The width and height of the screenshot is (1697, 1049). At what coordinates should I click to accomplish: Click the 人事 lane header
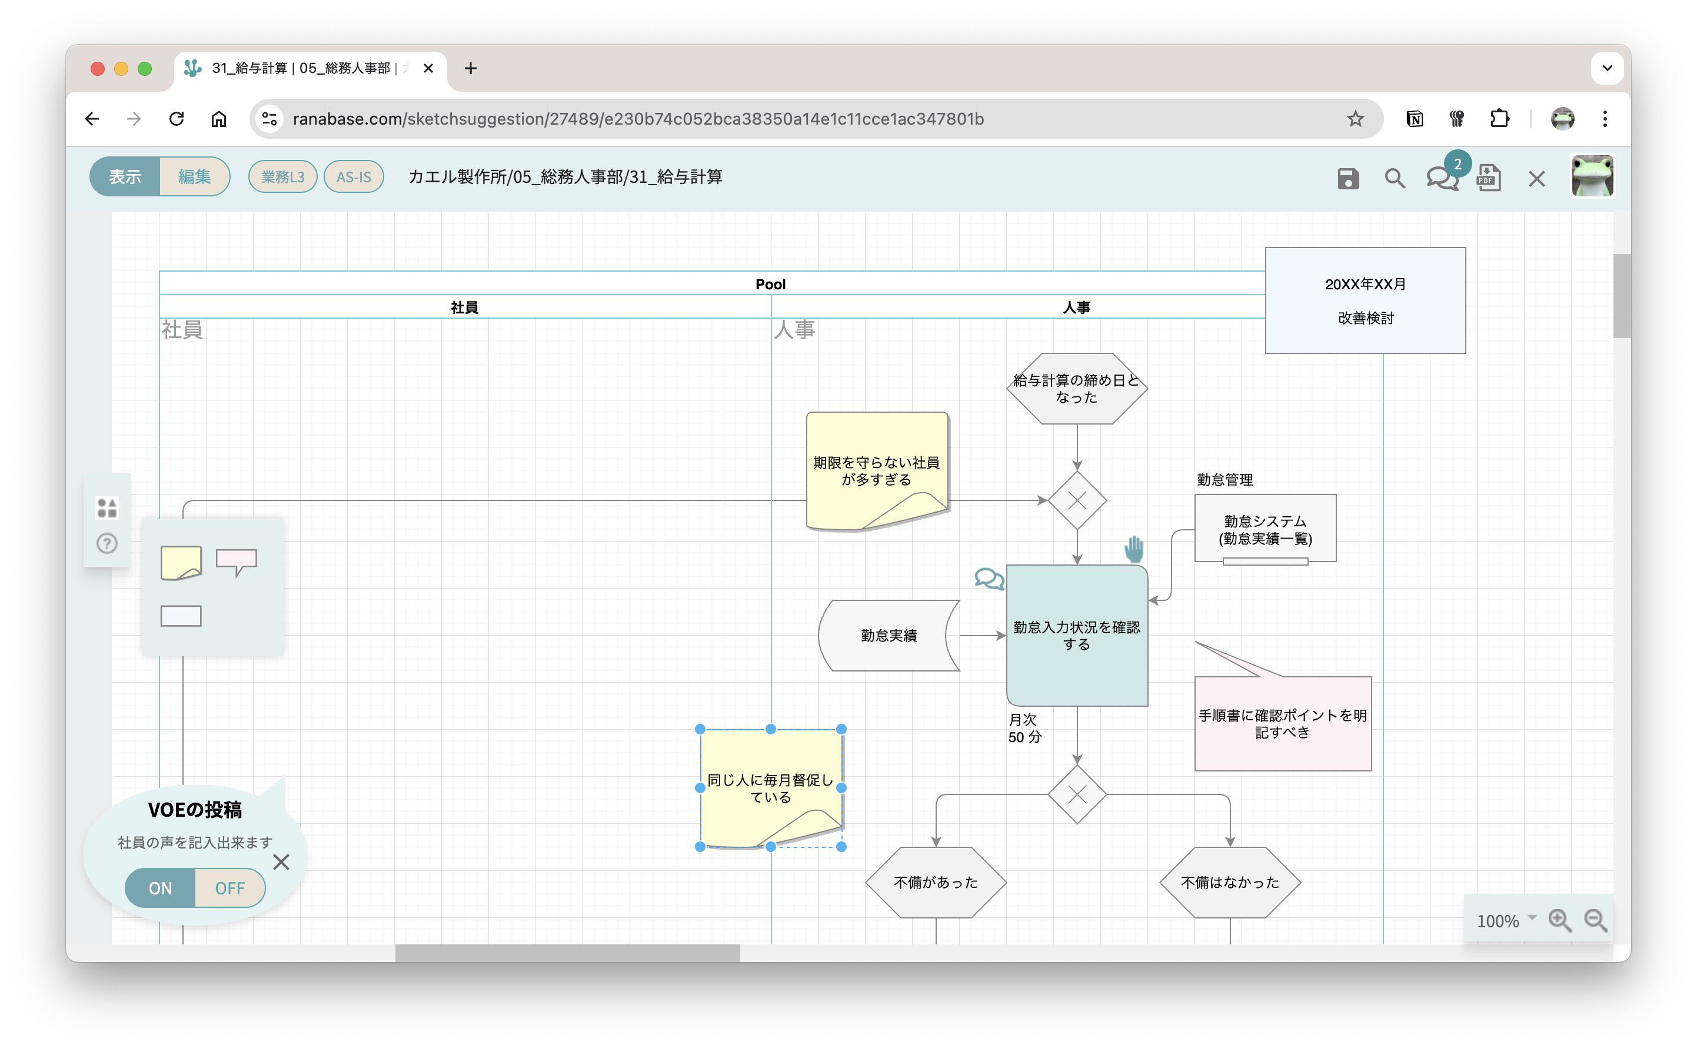(1076, 307)
